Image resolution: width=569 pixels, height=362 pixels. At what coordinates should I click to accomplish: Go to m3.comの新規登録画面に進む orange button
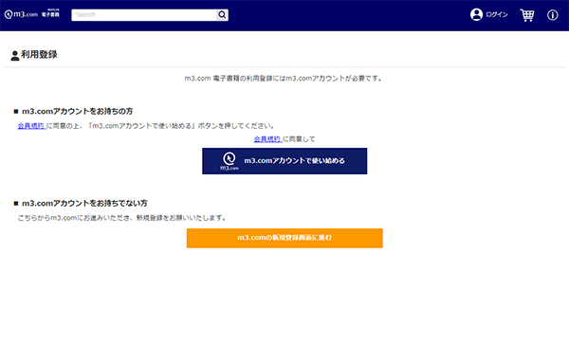284,238
